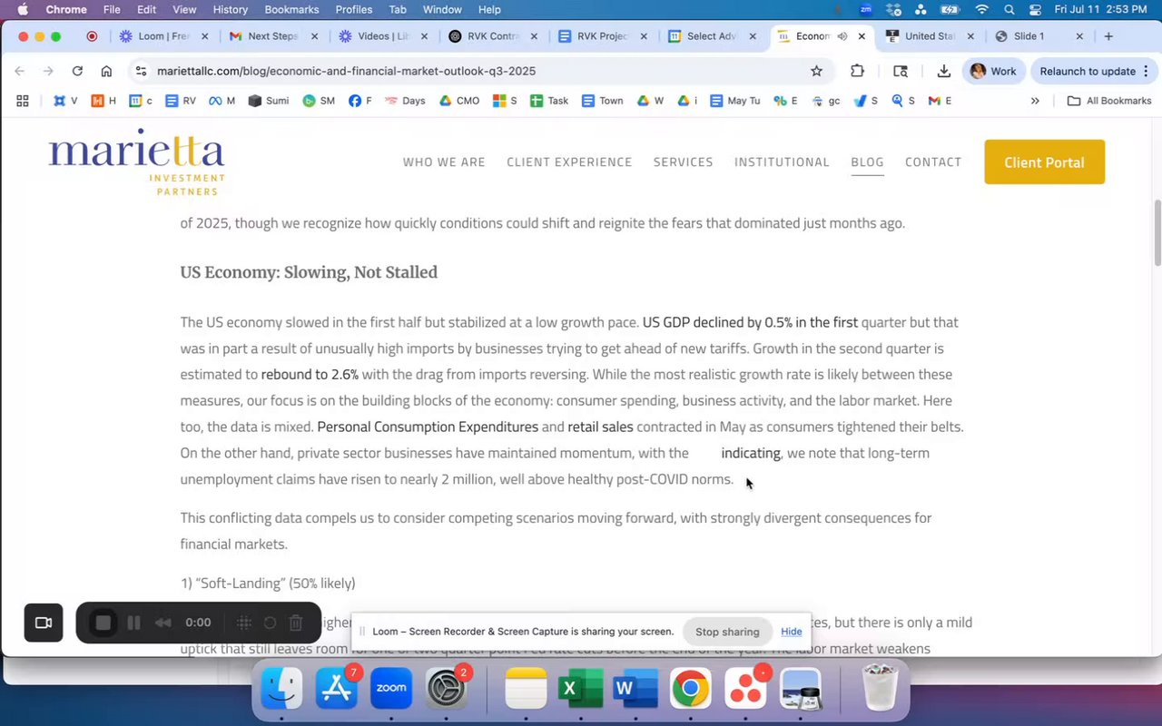Open the Task bookmark
The height and width of the screenshot is (726, 1162).
pos(549,101)
